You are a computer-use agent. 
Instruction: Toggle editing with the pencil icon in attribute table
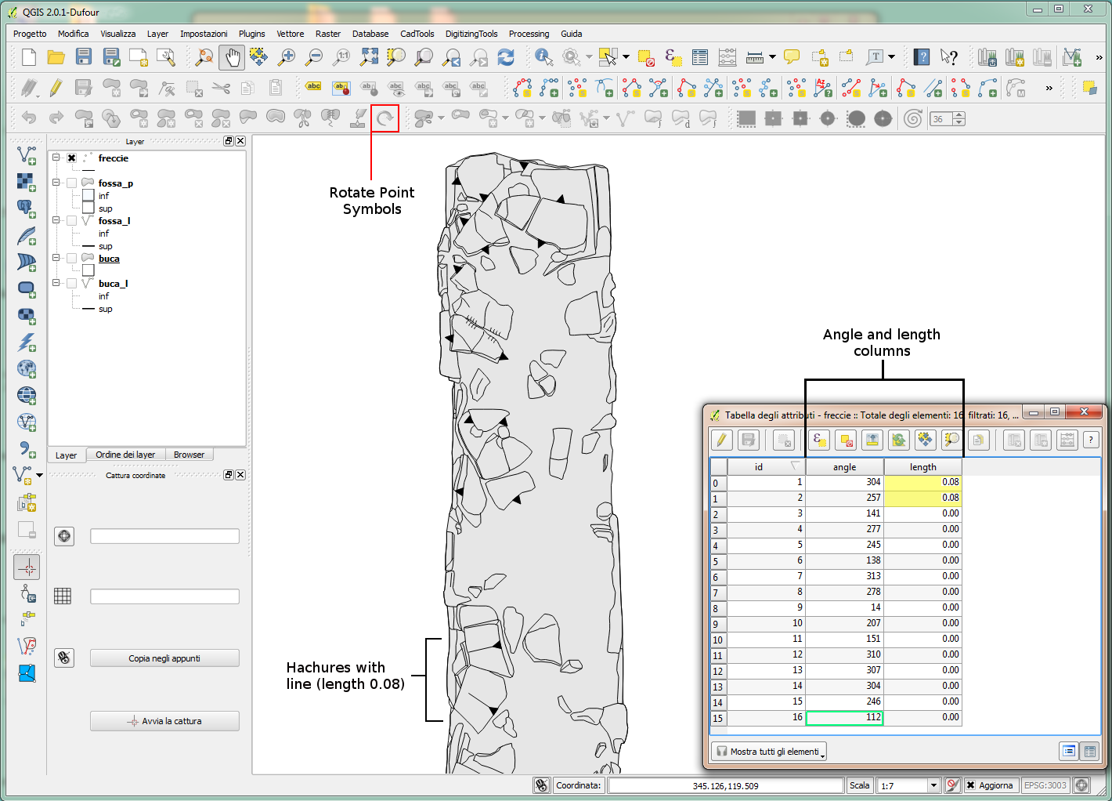click(720, 440)
